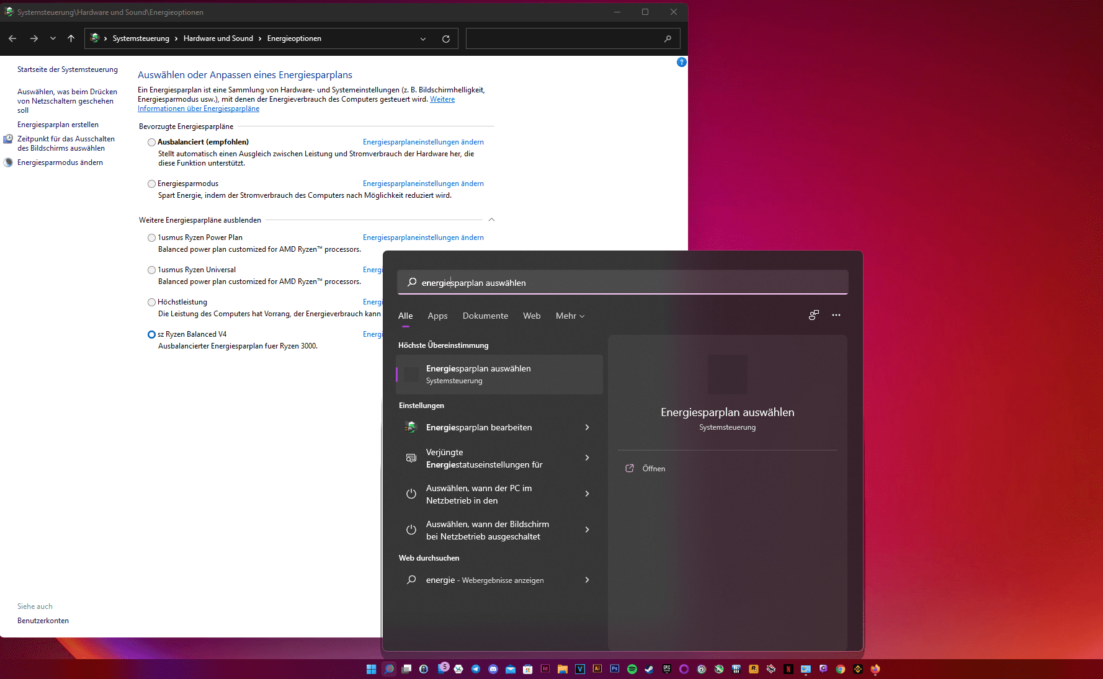Click the Control Panel search box
The width and height of the screenshot is (1103, 679).
573,38
